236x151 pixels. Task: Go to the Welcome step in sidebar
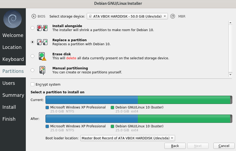[13, 35]
